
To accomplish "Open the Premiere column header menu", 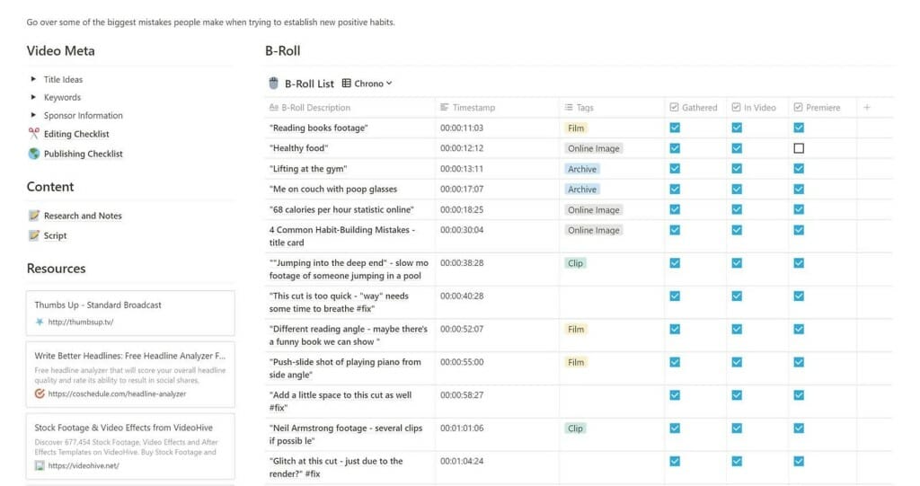I will pos(822,108).
